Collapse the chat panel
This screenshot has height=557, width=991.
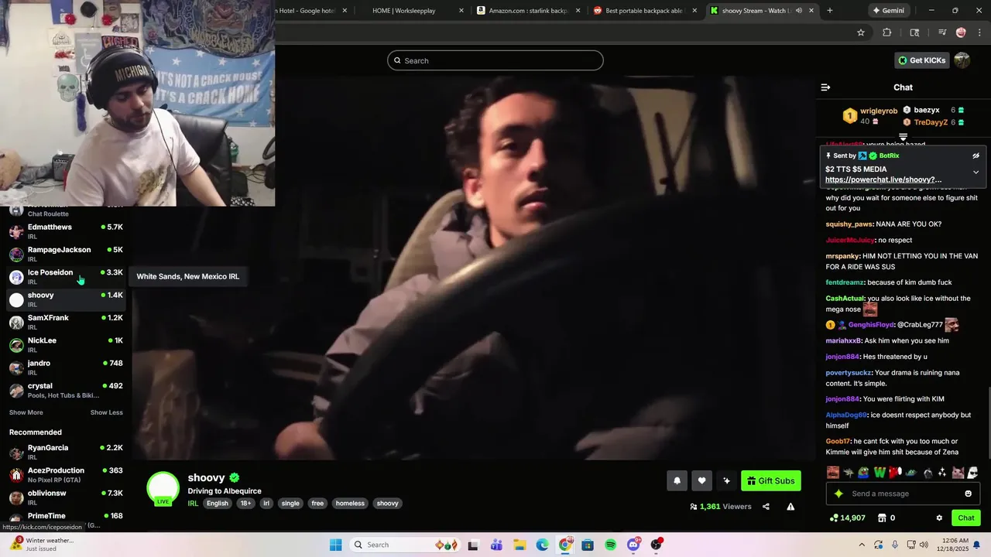point(825,87)
